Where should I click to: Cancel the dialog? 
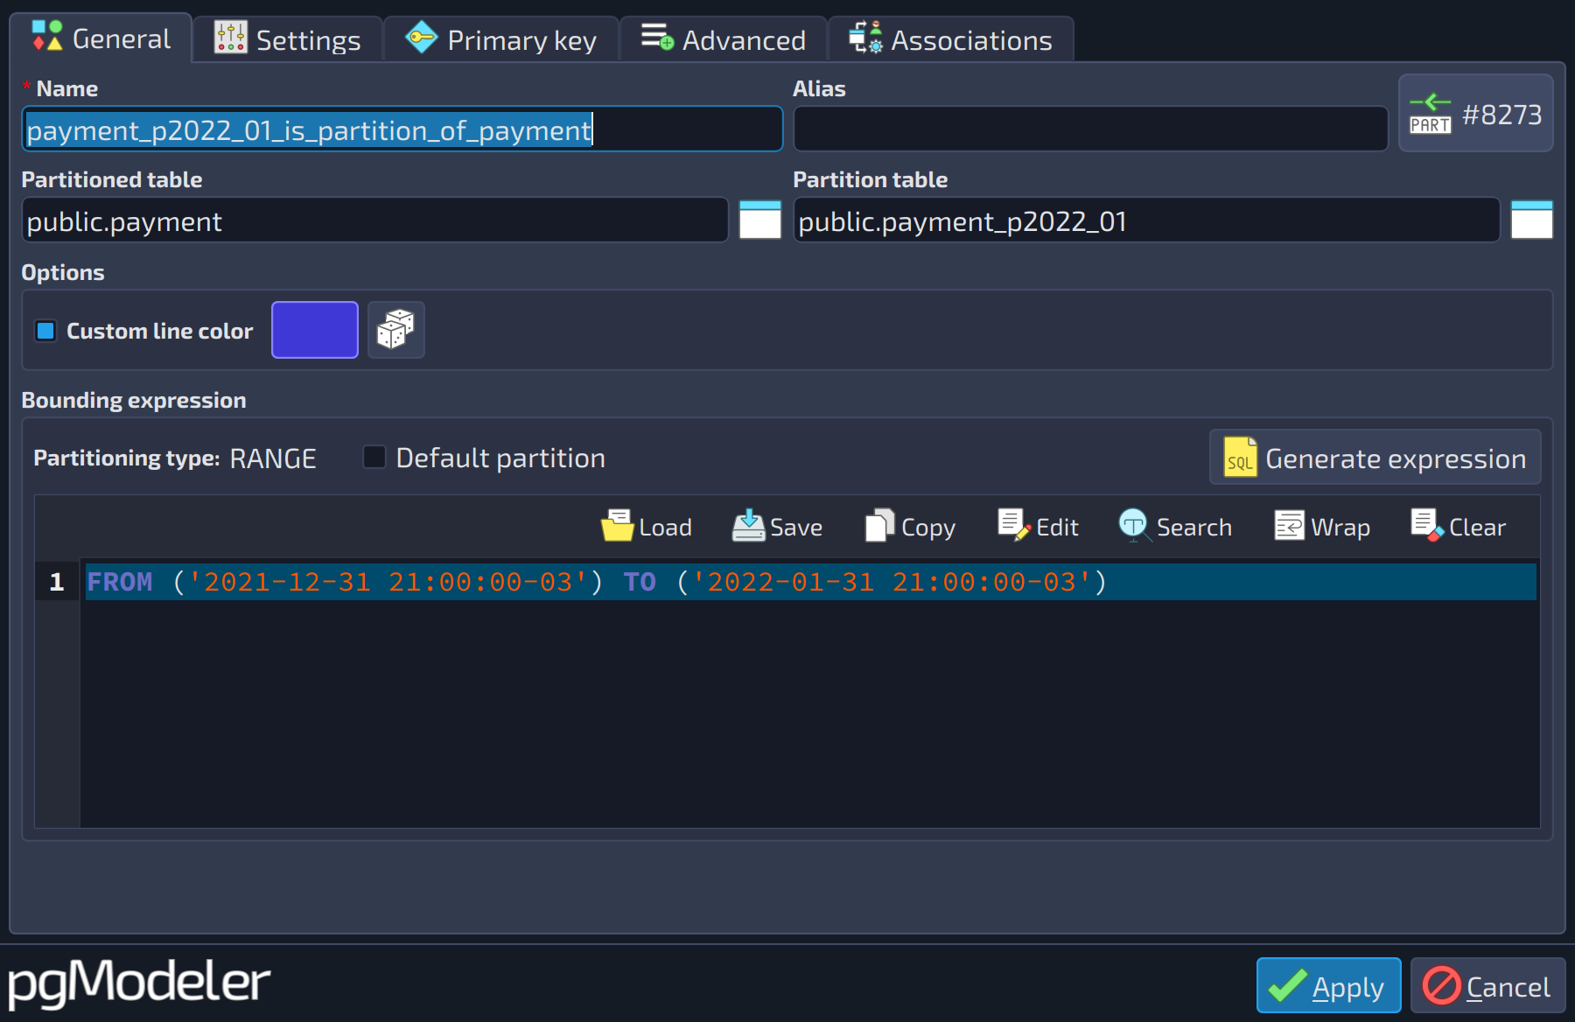click(1487, 986)
